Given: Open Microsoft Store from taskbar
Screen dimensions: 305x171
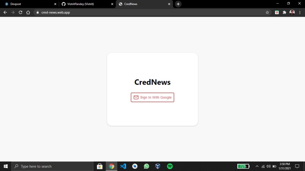Looking at the screenshot, I should (x=100, y=166).
